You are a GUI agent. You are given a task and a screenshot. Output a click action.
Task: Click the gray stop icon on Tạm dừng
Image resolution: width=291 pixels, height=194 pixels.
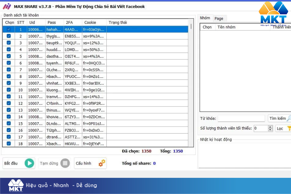65,163
